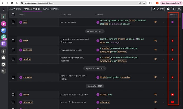Open the gear settings next to Export
This screenshot has height=109, width=183.
(x=168, y=9)
